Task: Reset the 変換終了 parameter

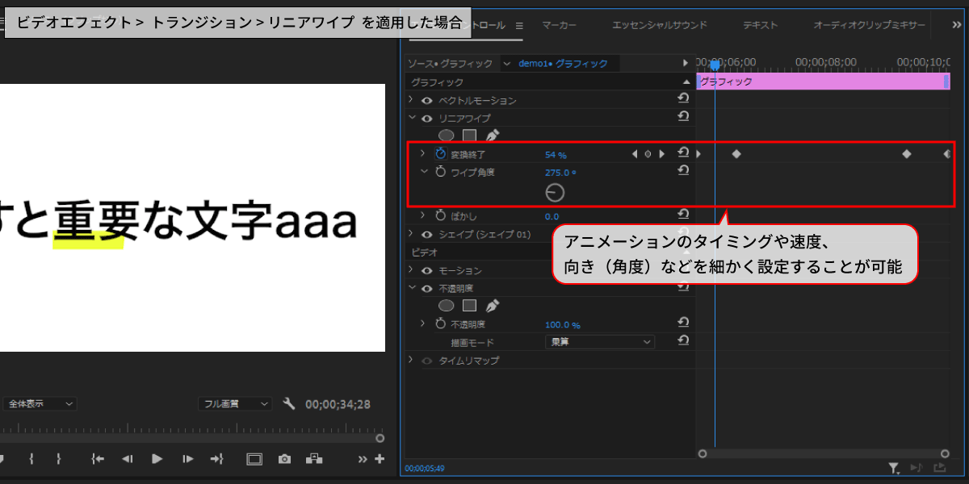Action: coord(683,152)
